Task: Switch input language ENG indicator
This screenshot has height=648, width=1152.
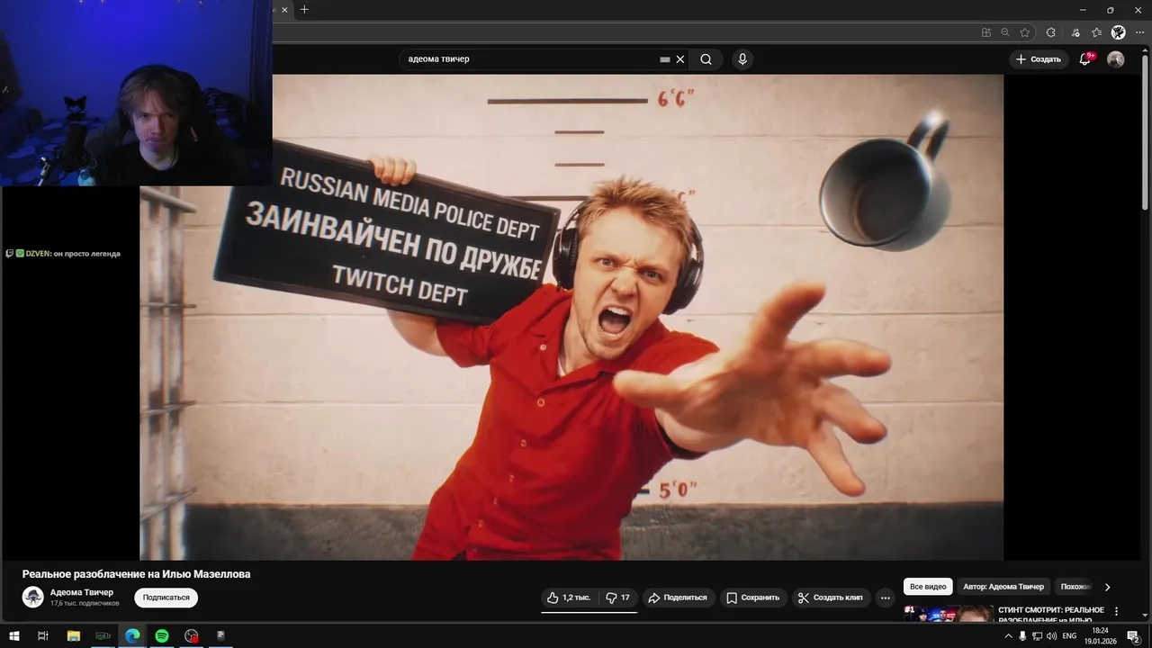Action: [x=1069, y=636]
